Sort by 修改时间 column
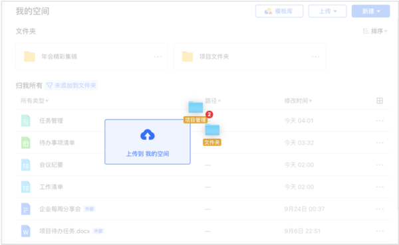This screenshot has height=245, width=399. pos(298,101)
